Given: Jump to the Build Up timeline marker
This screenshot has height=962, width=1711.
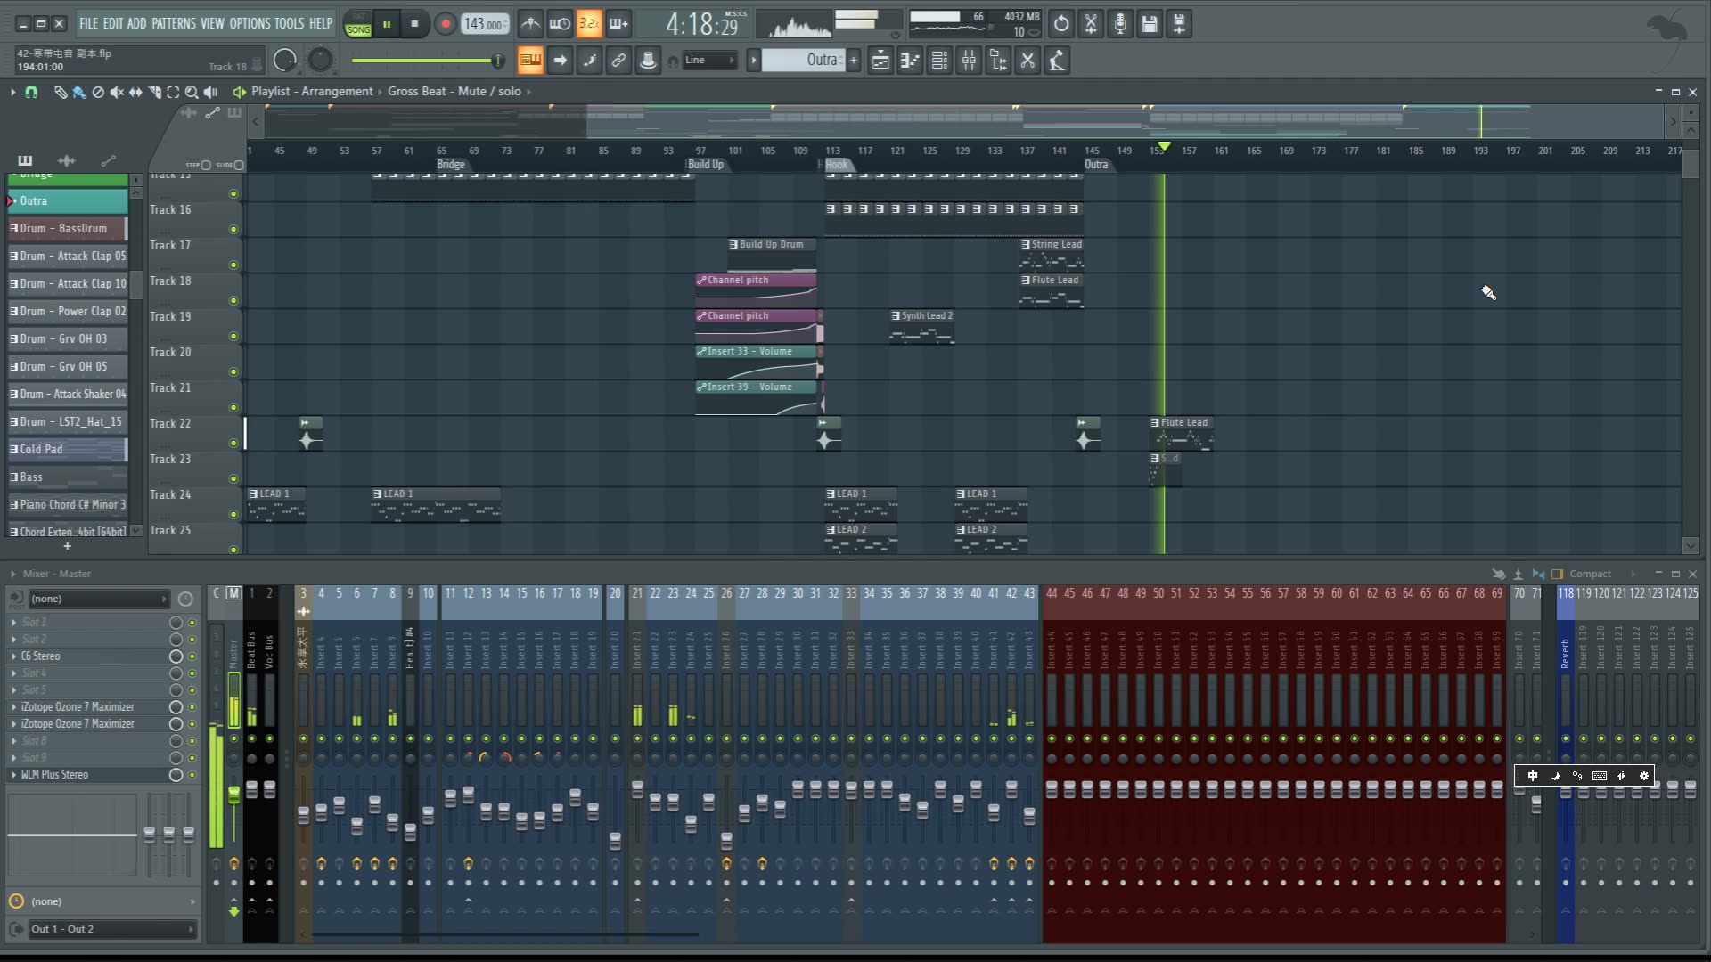Looking at the screenshot, I should click(x=706, y=165).
